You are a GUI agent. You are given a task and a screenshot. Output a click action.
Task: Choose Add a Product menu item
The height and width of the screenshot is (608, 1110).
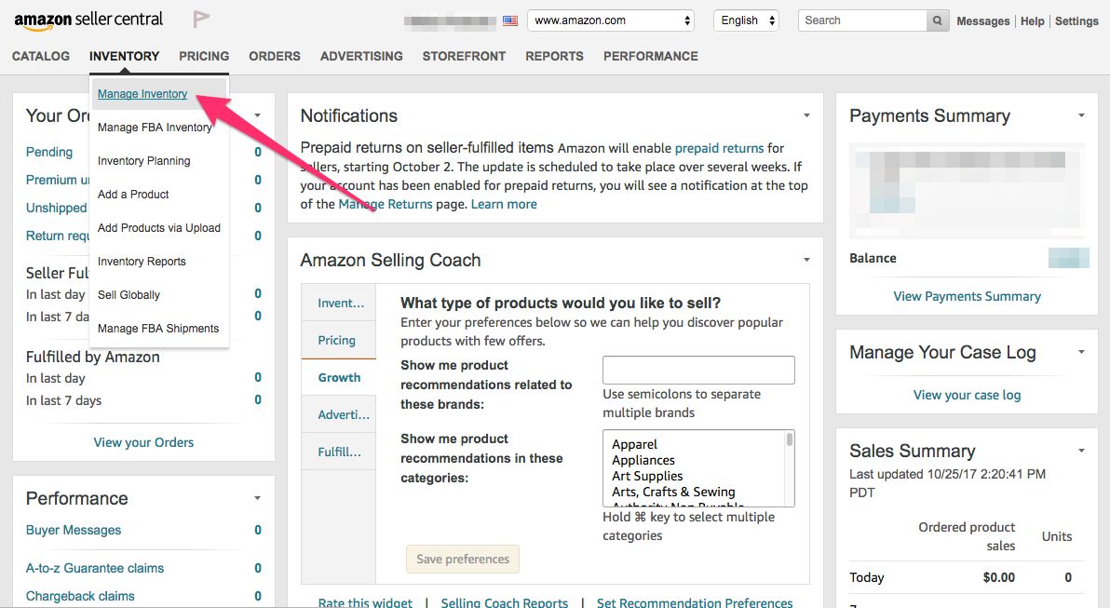[x=133, y=194]
